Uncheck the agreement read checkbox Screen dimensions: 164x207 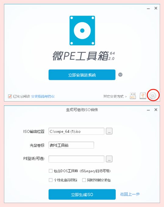10,96
